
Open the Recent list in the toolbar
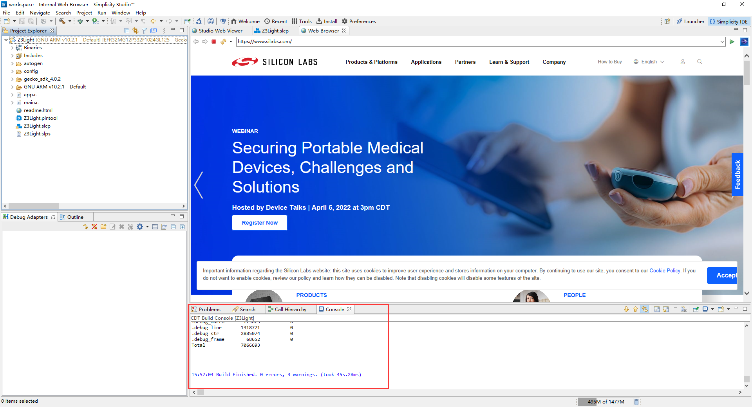(x=276, y=21)
